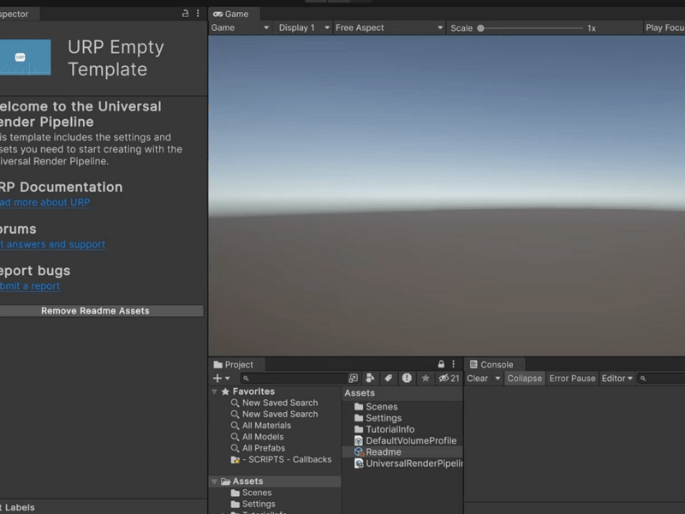Open the Inspector panel three-dot menu
The width and height of the screenshot is (685, 514).
[x=198, y=14]
